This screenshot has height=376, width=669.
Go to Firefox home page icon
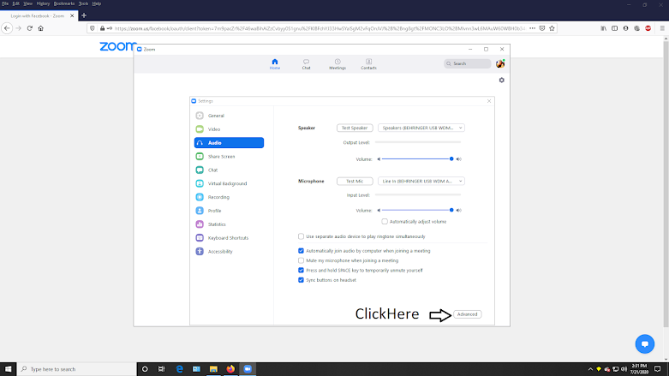pos(40,28)
